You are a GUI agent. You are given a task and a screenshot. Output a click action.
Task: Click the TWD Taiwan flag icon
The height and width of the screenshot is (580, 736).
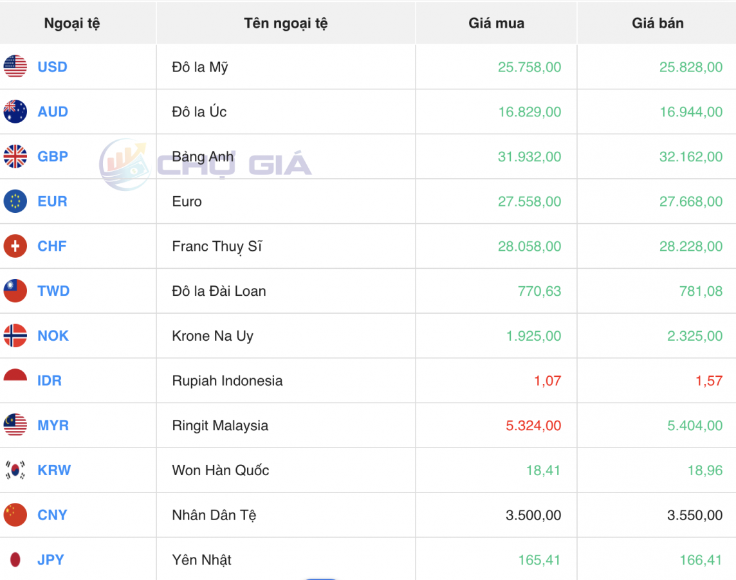[14, 291]
